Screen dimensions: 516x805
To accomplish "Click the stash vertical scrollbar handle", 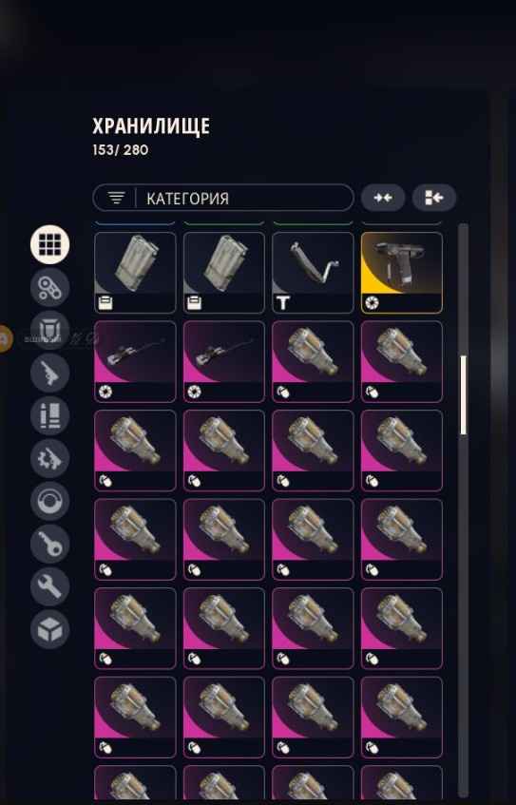I will 464,395.
